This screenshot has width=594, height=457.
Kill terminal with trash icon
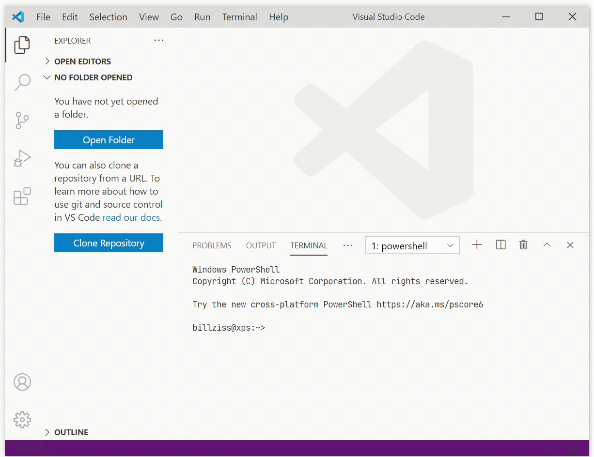click(x=523, y=245)
